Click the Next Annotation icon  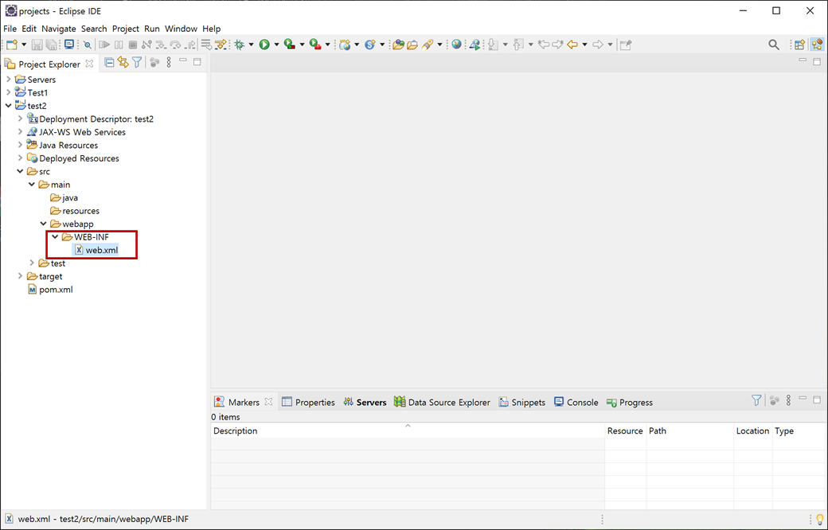(493, 45)
